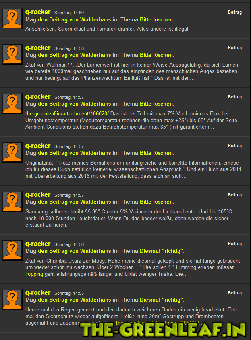The width and height of the screenshot is (251, 340).
Task: Open q-rocker username link at 14:59
Action: (38, 12)
